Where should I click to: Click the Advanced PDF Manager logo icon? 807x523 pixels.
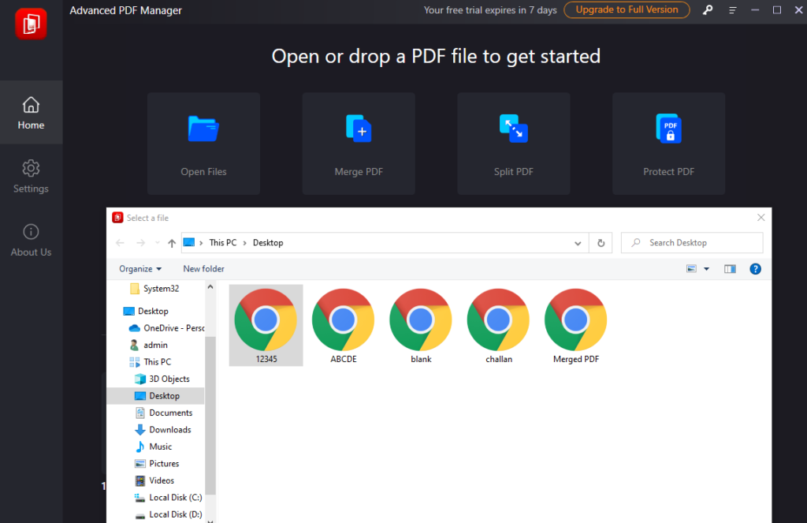pyautogui.click(x=31, y=24)
